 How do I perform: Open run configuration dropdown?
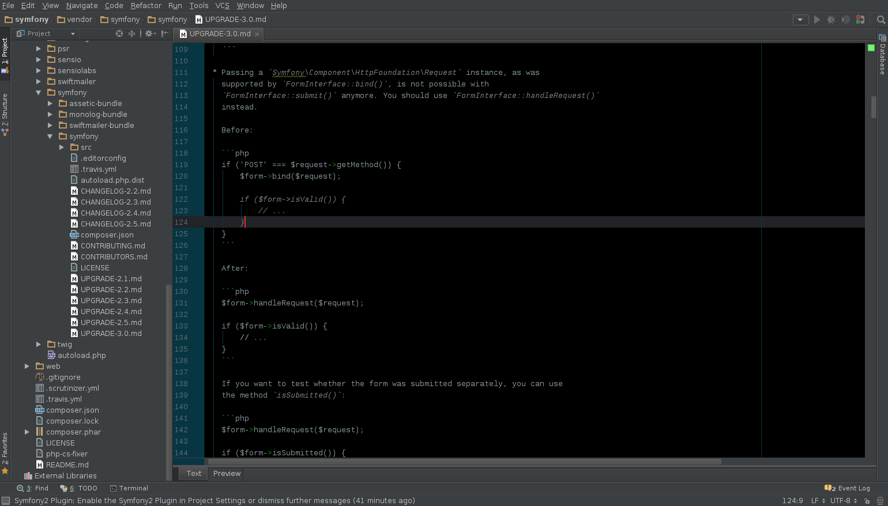(800, 20)
